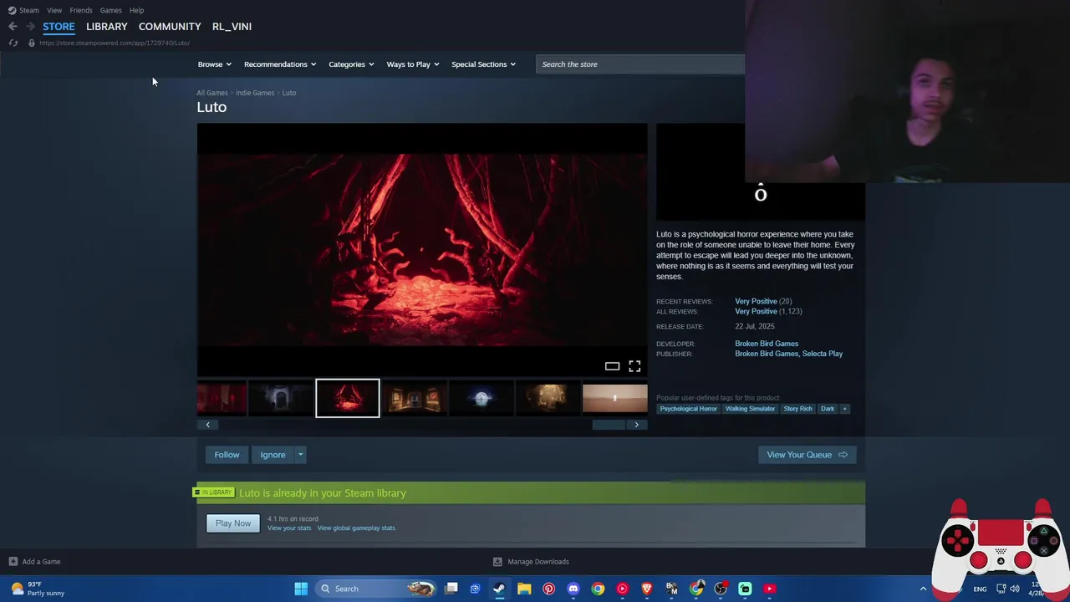Screen dimensions: 1070x602
Task: Open the dropdown arrow beside Ignore
Action: click(301, 455)
